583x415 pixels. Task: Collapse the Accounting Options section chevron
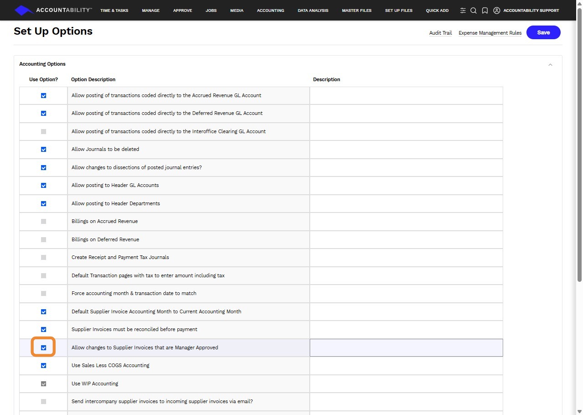pos(550,64)
